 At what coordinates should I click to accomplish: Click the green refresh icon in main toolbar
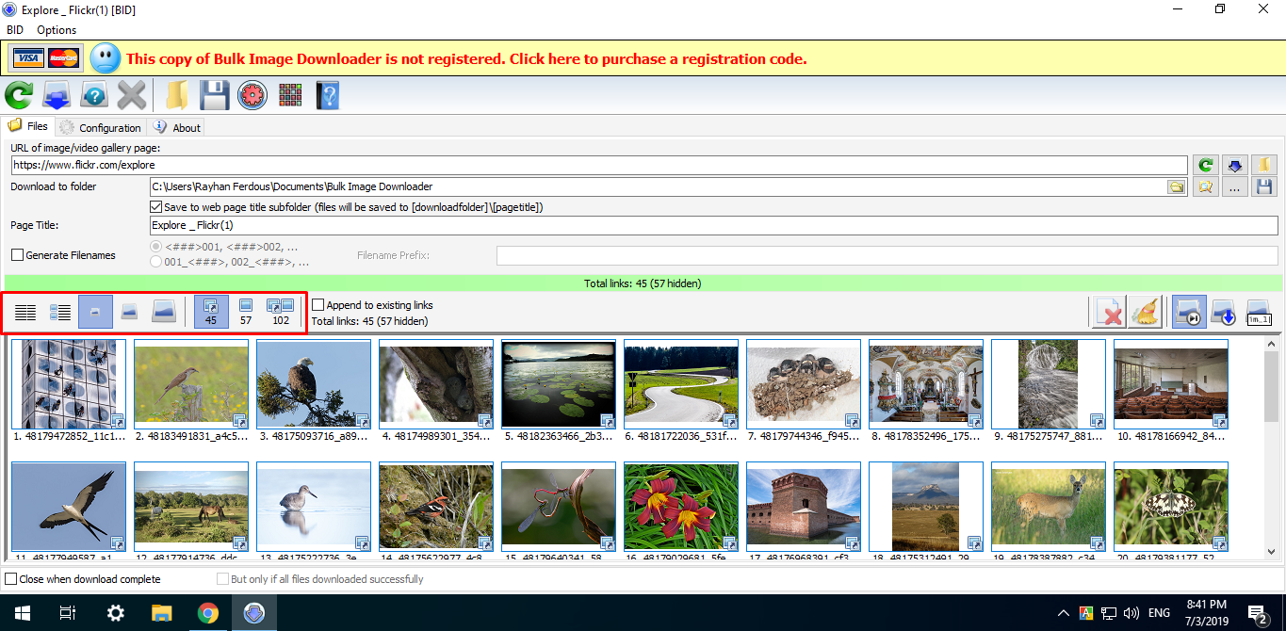click(x=19, y=95)
